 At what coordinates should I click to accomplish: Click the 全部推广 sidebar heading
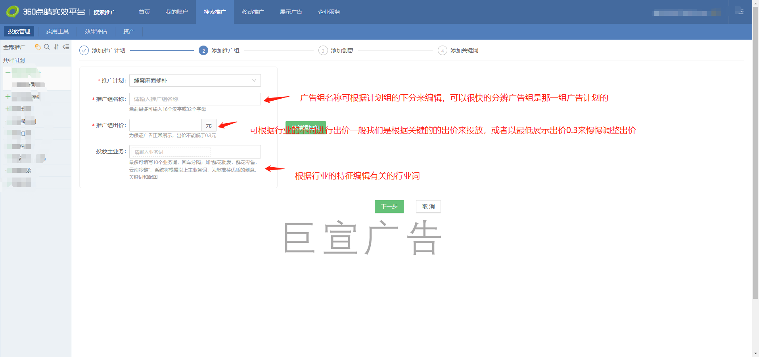pyautogui.click(x=14, y=47)
